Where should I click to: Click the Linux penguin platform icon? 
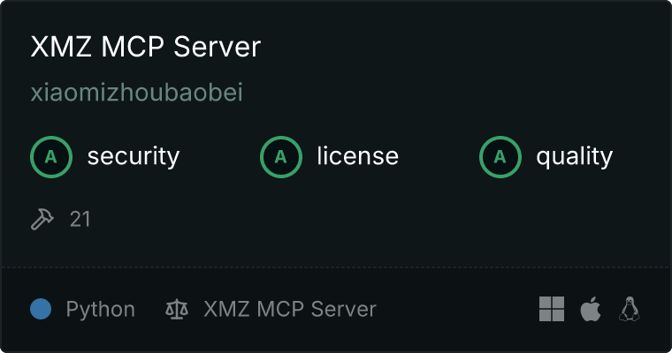[630, 309]
